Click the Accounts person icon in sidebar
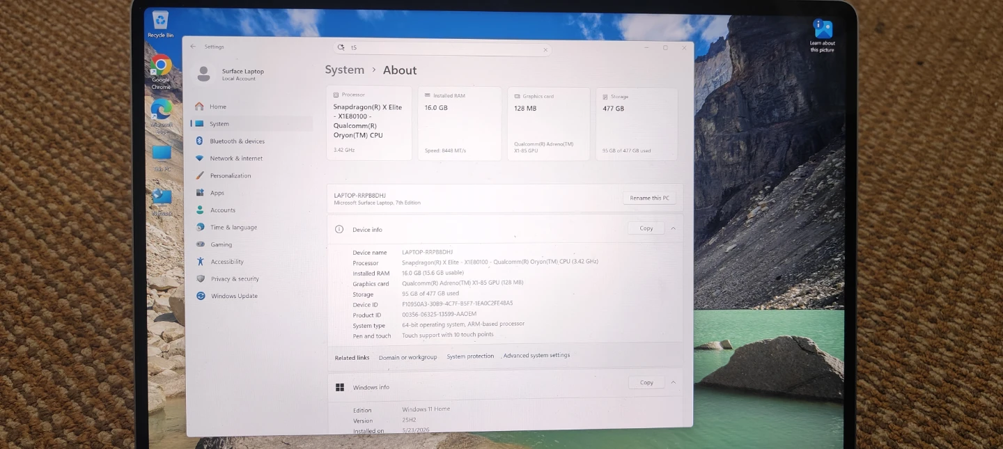Viewport: 1003px width, 449px height. click(x=200, y=210)
